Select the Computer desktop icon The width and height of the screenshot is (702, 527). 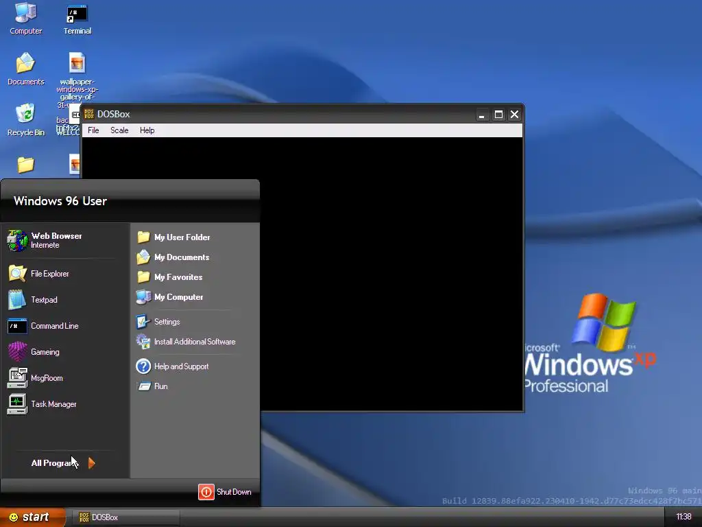[25, 19]
